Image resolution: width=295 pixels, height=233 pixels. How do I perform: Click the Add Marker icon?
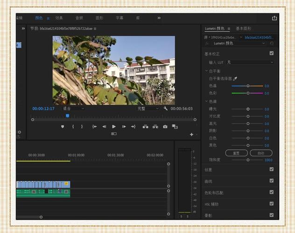point(63,127)
